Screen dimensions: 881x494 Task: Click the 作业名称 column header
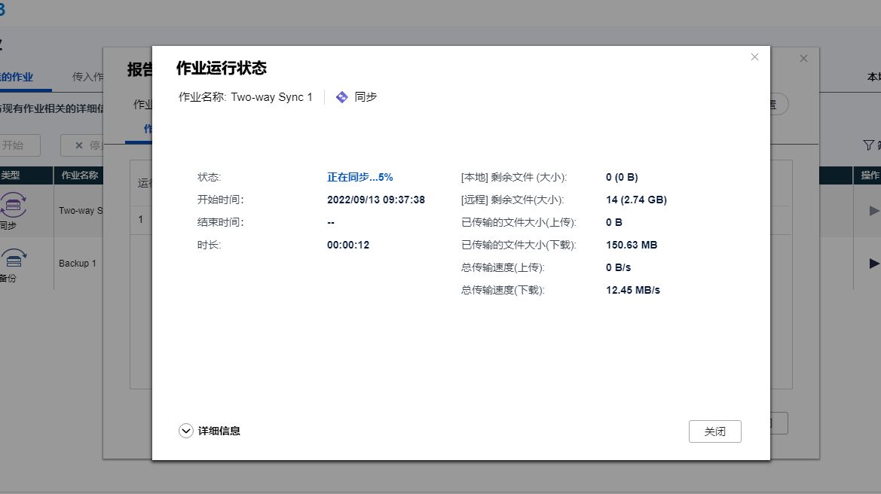pyautogui.click(x=79, y=175)
